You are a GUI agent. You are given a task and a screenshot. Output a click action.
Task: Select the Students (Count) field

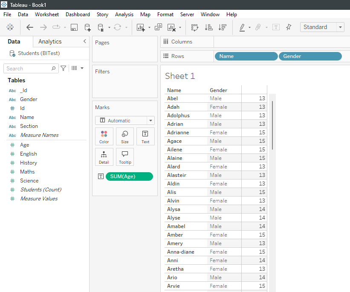[41, 190]
